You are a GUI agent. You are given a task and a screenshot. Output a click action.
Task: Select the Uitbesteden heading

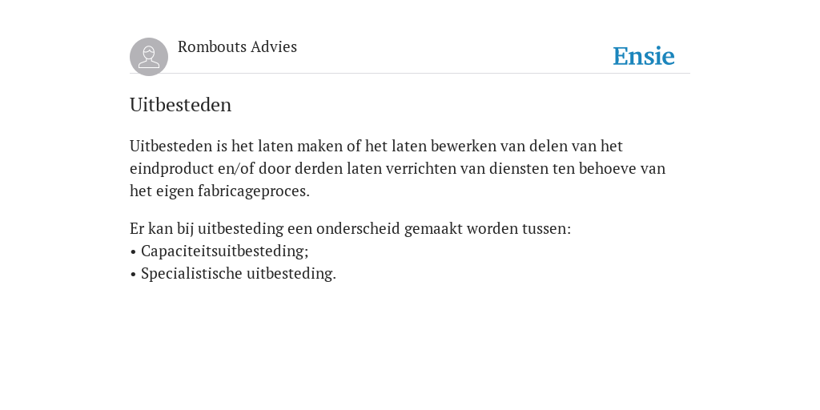[x=180, y=105]
